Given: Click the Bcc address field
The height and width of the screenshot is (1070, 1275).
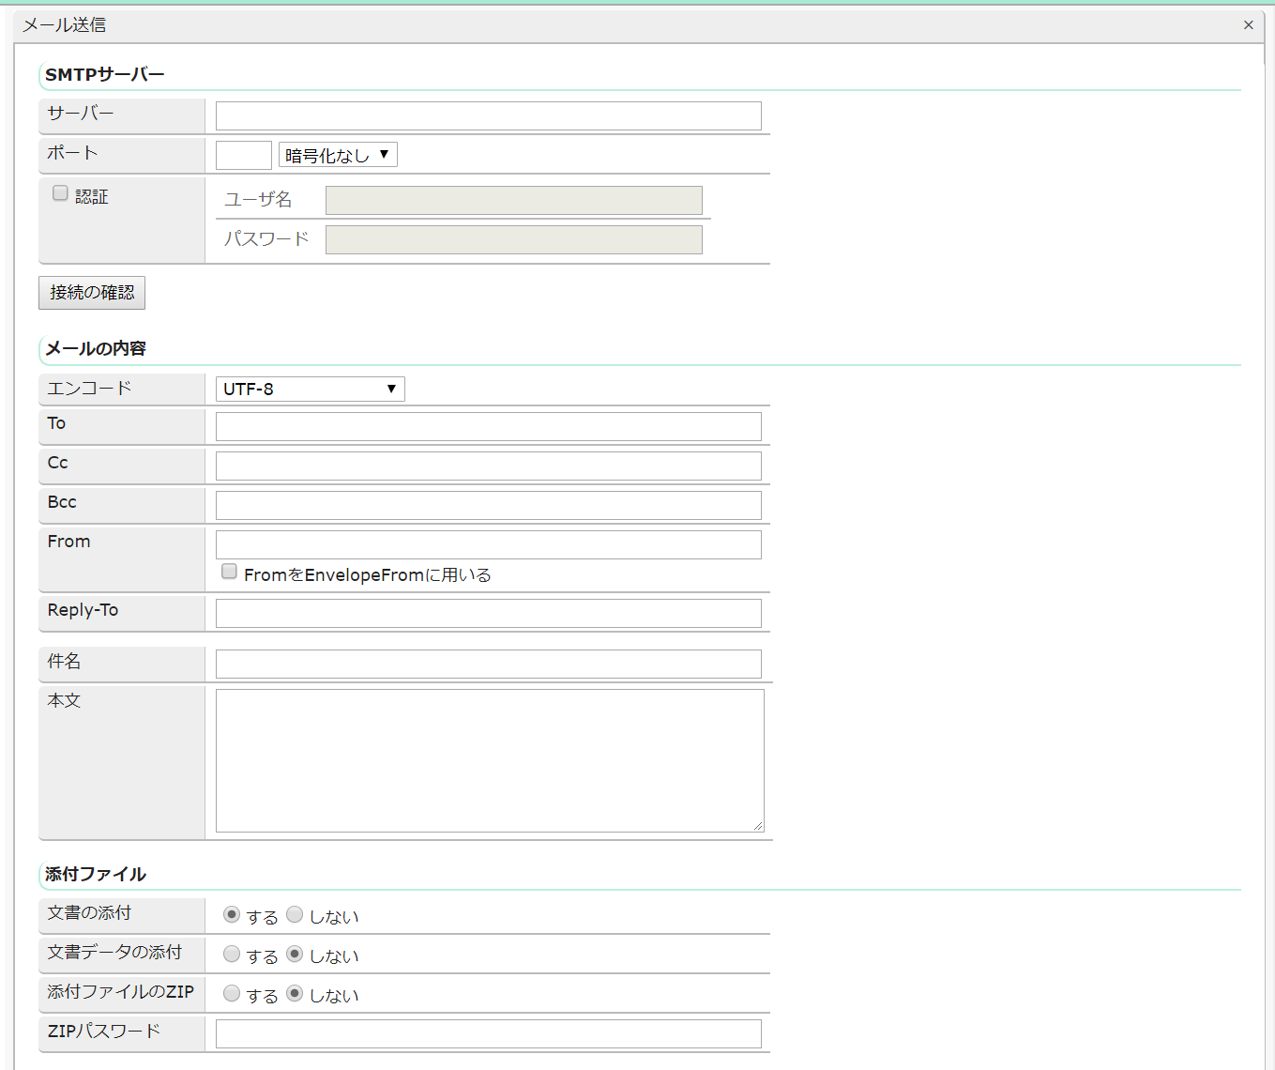Looking at the screenshot, I should pos(488,505).
